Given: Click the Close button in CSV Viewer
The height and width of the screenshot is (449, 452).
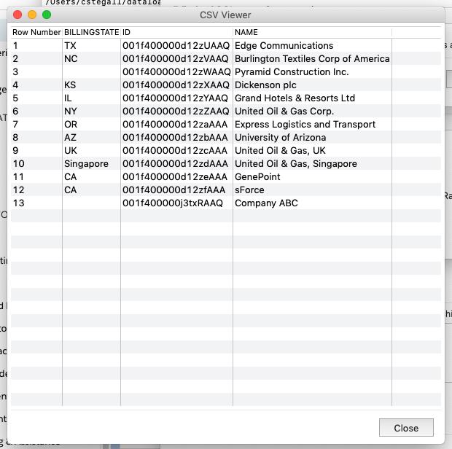Looking at the screenshot, I should (x=406, y=428).
